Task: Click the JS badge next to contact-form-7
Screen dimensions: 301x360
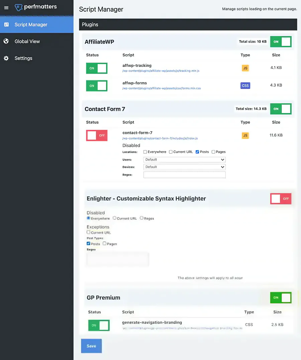Action: (245, 135)
